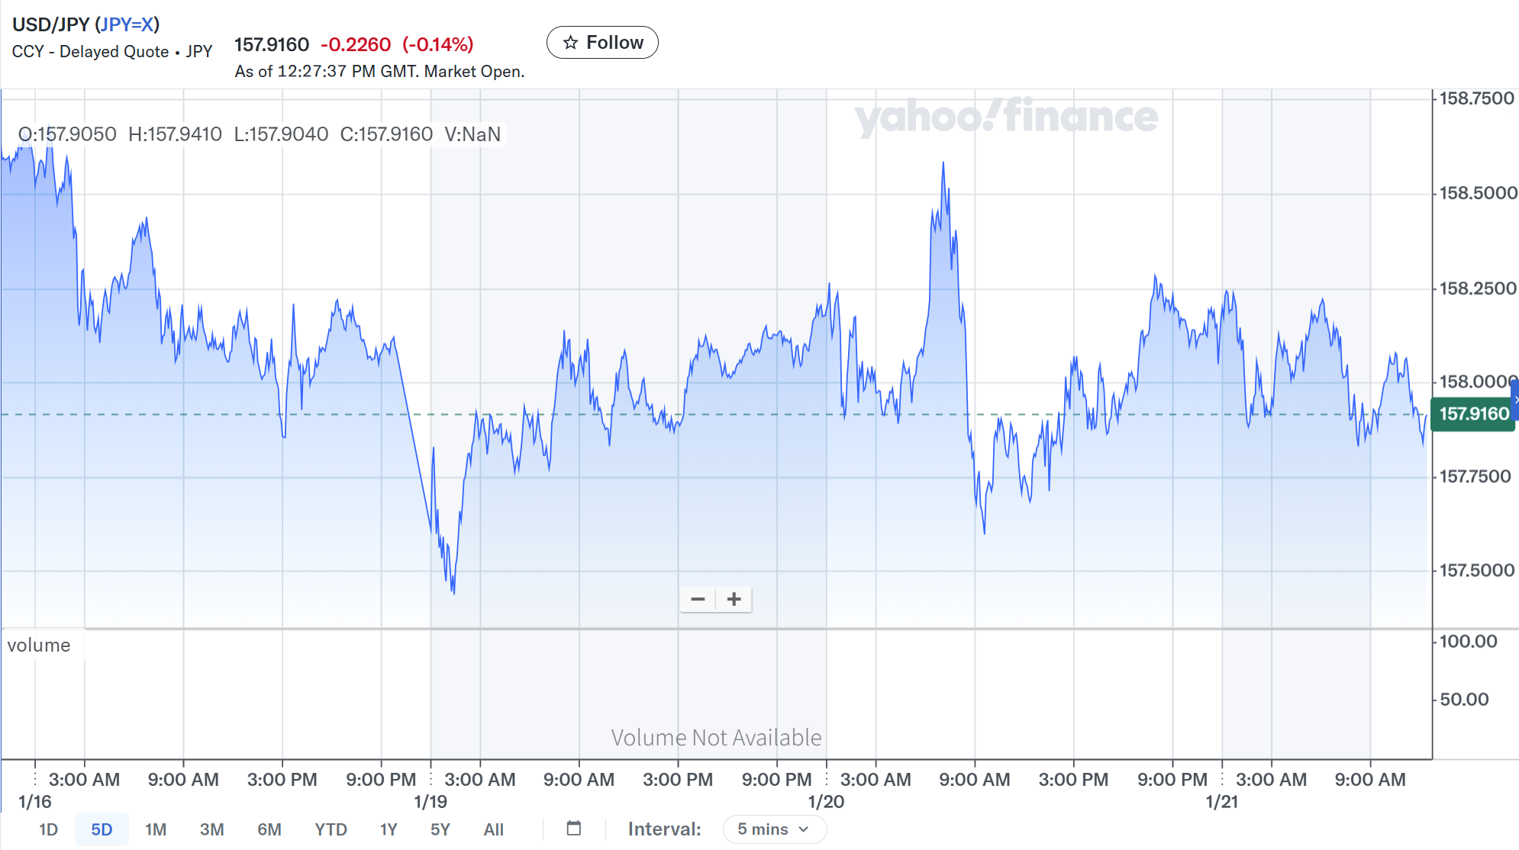This screenshot has width=1519, height=850.
Task: Switch to 1M time range
Action: [156, 829]
